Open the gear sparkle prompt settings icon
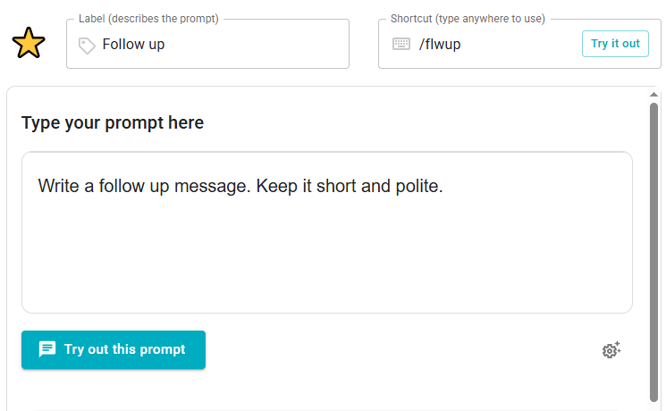 click(611, 350)
